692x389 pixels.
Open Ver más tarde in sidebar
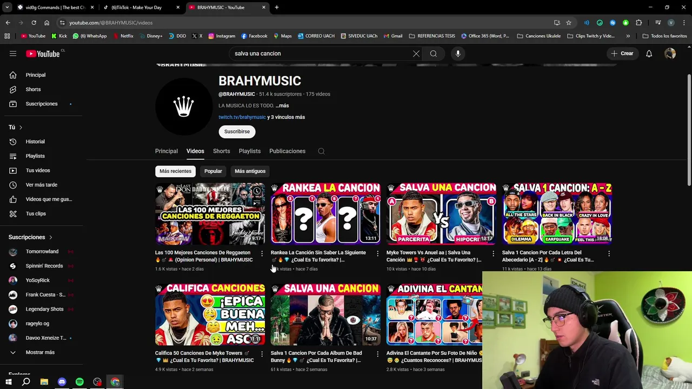click(41, 185)
